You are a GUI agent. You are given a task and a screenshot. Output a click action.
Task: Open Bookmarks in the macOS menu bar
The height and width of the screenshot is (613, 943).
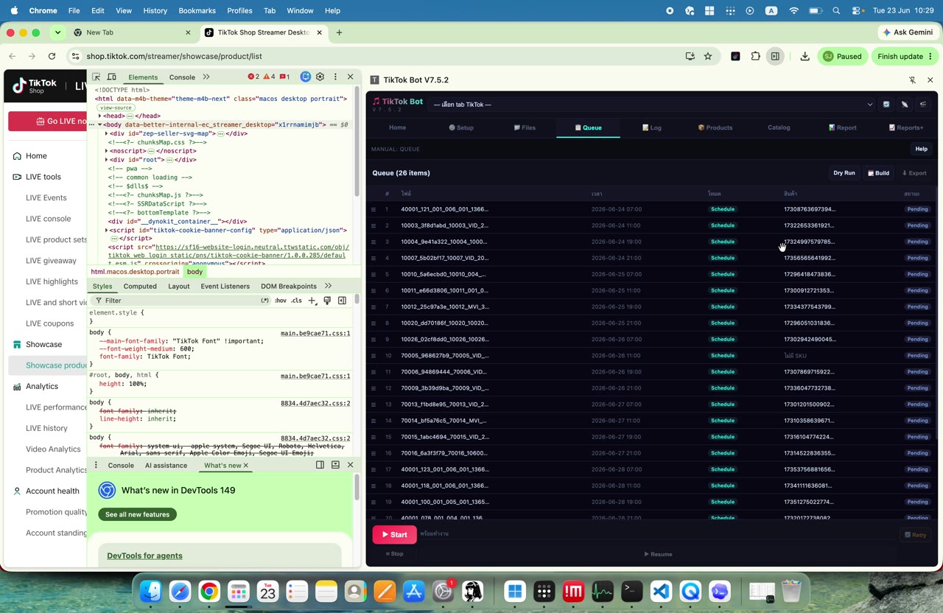pyautogui.click(x=197, y=10)
